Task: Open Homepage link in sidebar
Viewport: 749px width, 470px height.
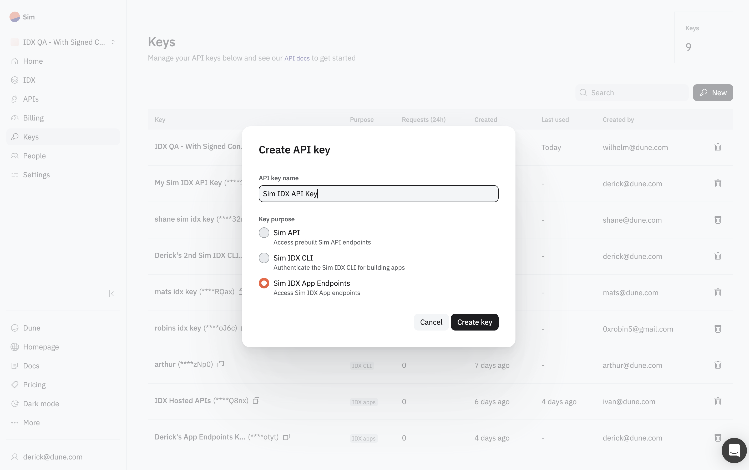Action: point(63,347)
